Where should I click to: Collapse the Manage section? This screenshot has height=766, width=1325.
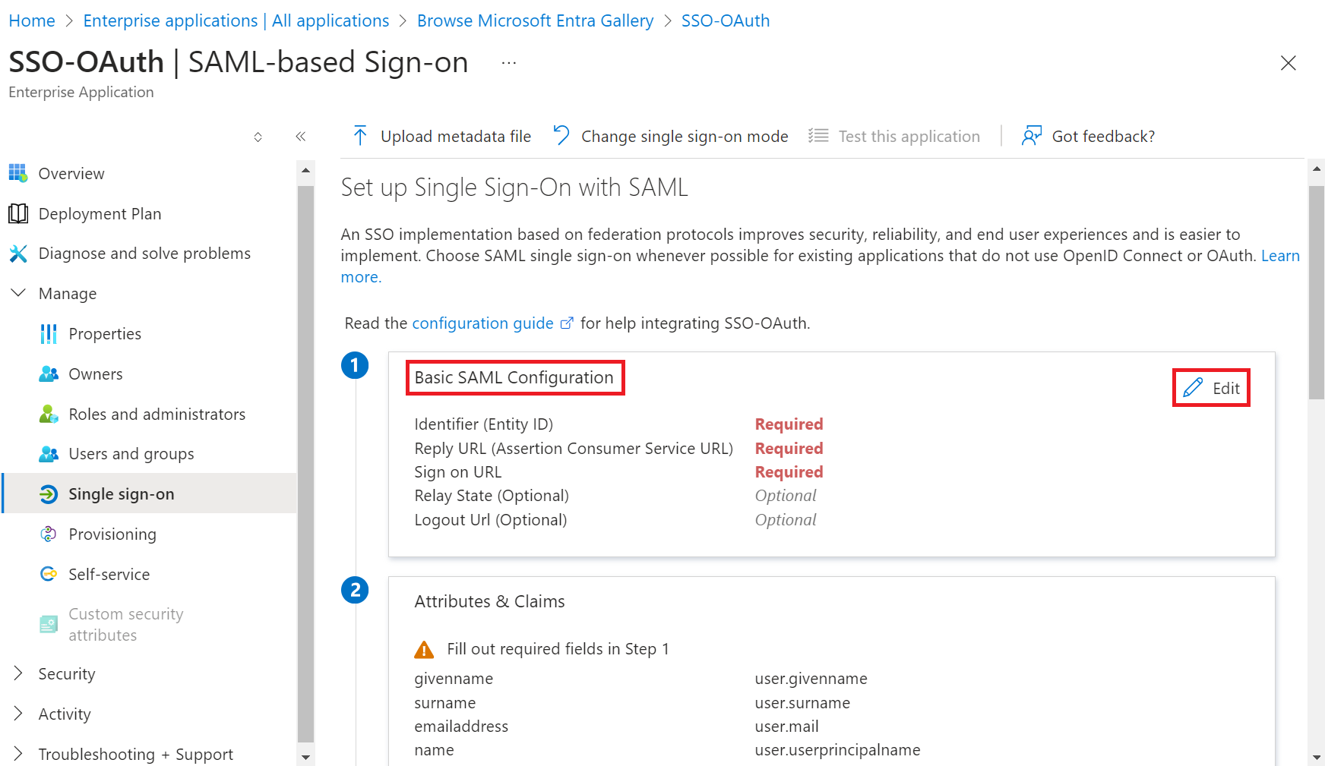(18, 294)
